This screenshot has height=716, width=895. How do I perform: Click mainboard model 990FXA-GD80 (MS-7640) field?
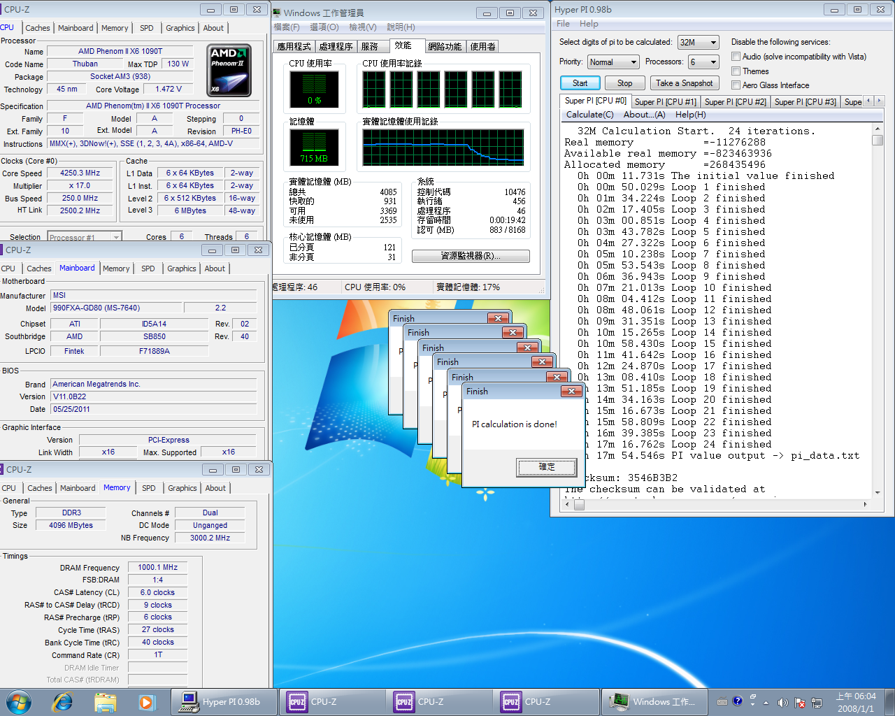pyautogui.click(x=116, y=308)
